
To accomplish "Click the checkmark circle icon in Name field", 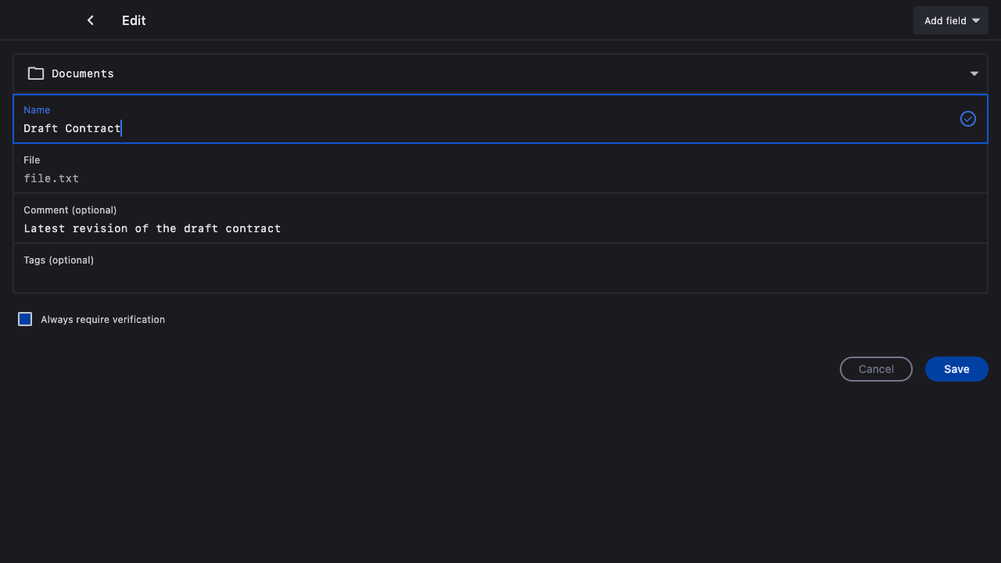I will [x=968, y=119].
